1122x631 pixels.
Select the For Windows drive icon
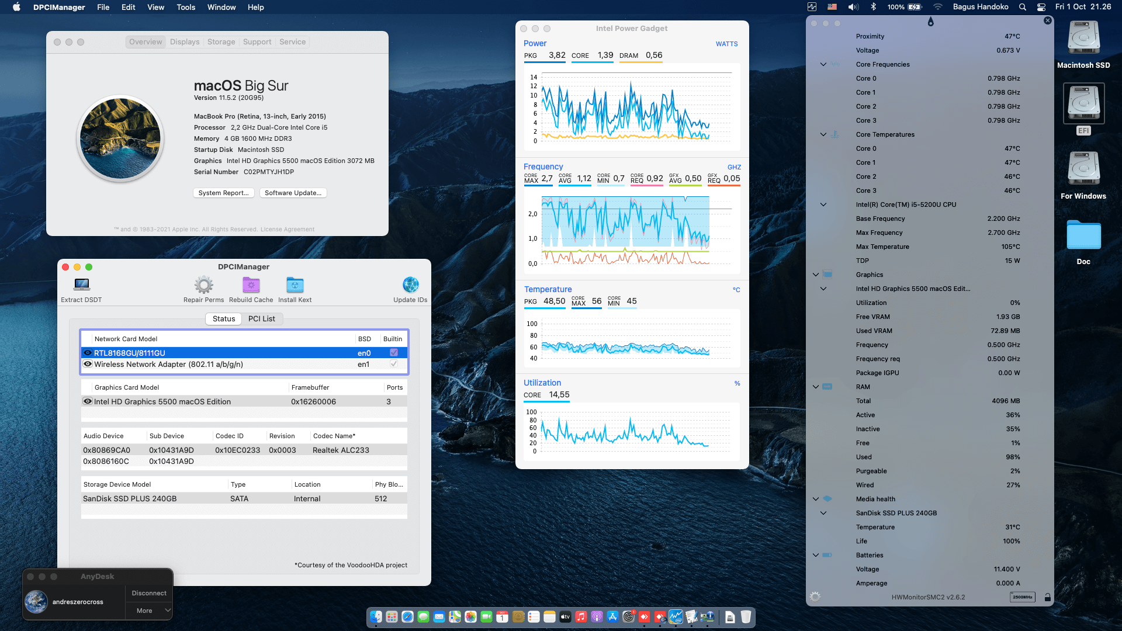(1083, 169)
